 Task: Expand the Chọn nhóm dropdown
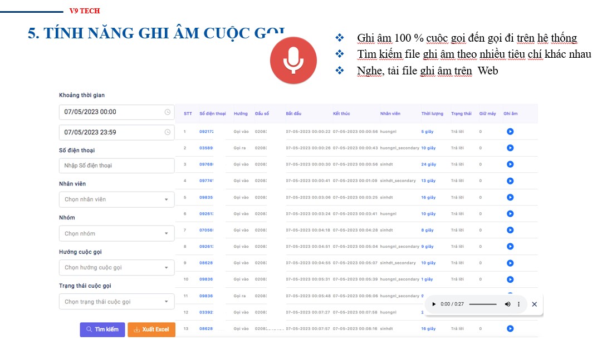point(116,233)
